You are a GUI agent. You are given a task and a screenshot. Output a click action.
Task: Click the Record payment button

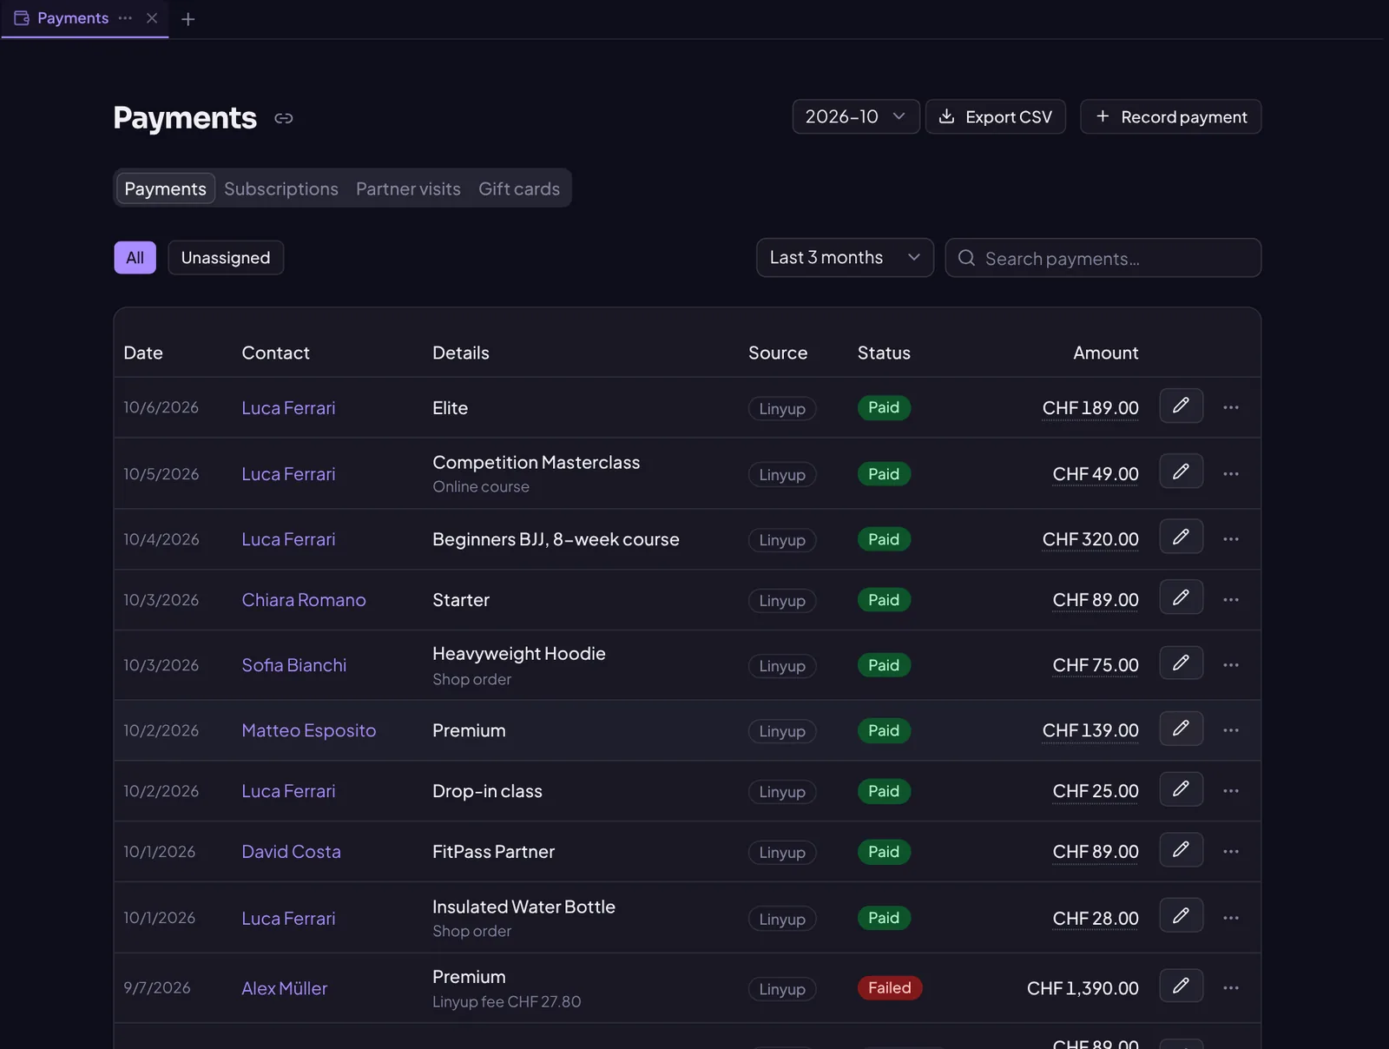click(x=1171, y=116)
